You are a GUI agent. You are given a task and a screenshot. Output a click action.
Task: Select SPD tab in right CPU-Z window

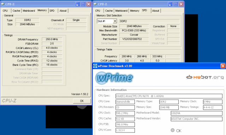[144, 10]
